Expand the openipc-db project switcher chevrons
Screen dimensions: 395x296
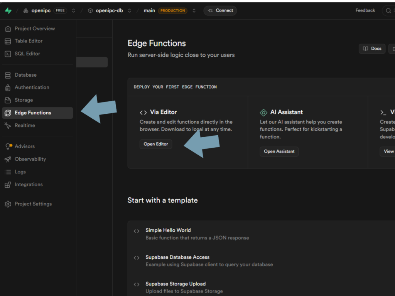[129, 10]
